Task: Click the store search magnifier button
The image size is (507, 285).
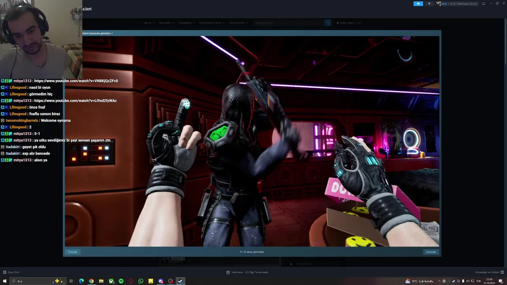Action: pyautogui.click(x=328, y=23)
